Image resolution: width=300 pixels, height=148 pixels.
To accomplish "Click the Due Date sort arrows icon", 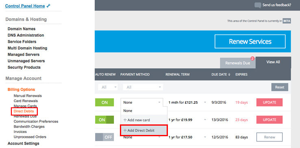I will pos(229,74).
